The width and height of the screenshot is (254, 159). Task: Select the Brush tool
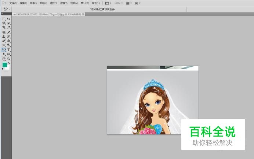8,32
